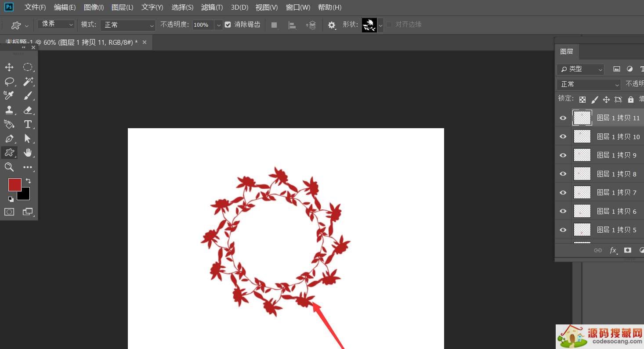Image resolution: width=644 pixels, height=349 pixels.
Task: Open the 窗口(W) menu
Action: [298, 7]
